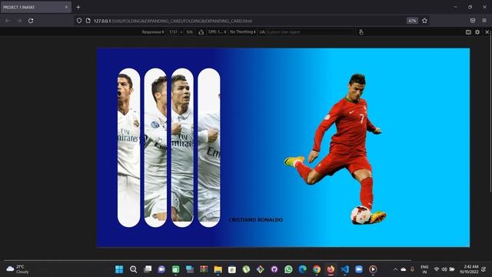Open the media player taskbar icon
492x277 pixels.
[373, 269]
